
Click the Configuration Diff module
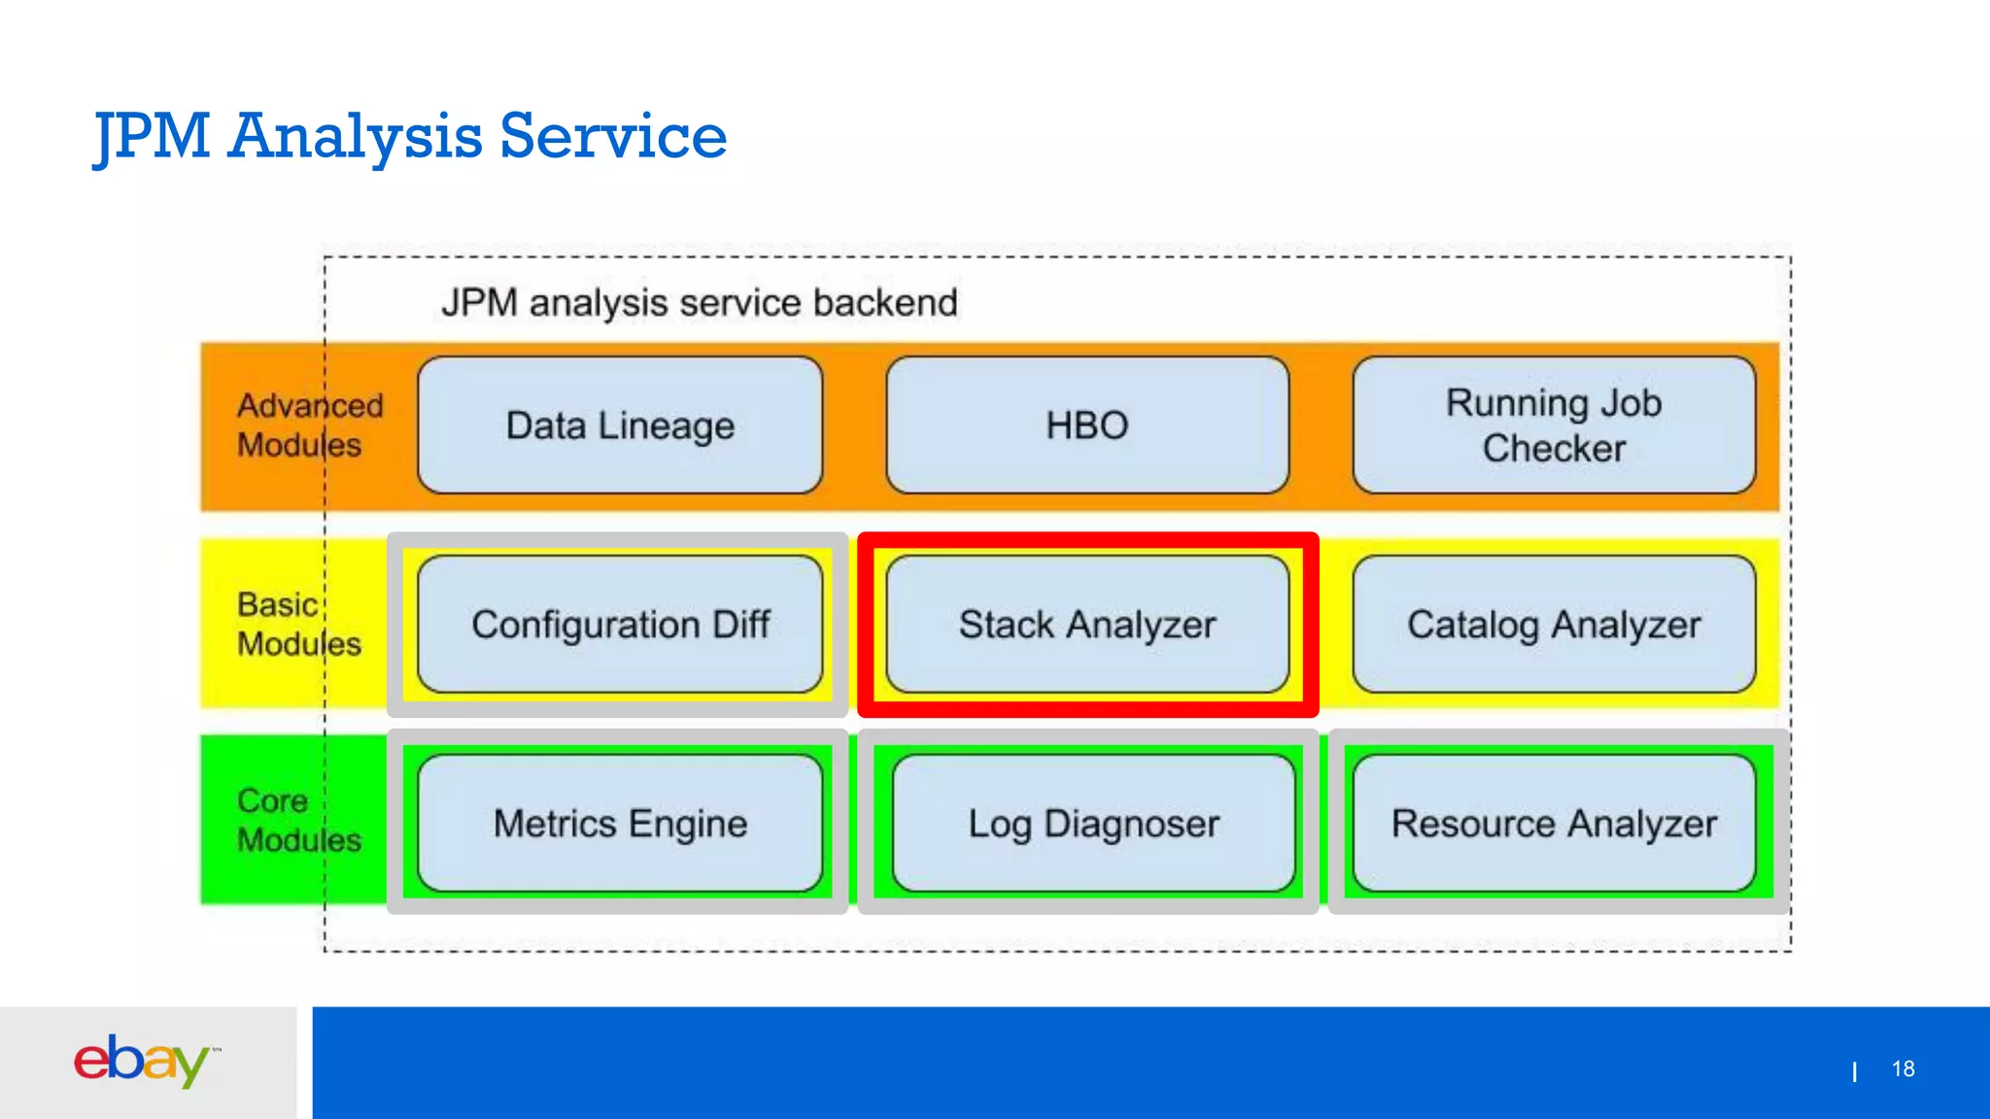(620, 625)
